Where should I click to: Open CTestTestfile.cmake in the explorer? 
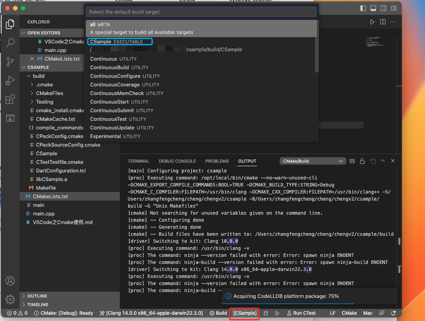[60, 162]
